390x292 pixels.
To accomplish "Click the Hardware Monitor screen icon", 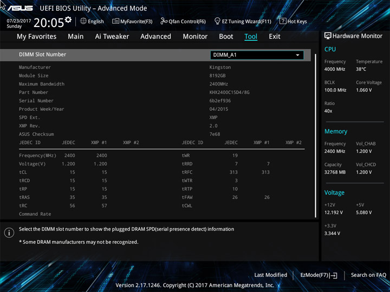I will [x=328, y=36].
